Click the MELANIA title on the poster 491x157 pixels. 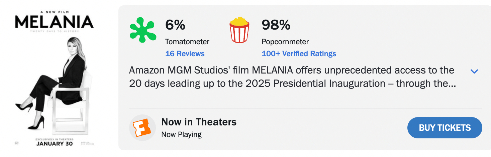tap(54, 22)
